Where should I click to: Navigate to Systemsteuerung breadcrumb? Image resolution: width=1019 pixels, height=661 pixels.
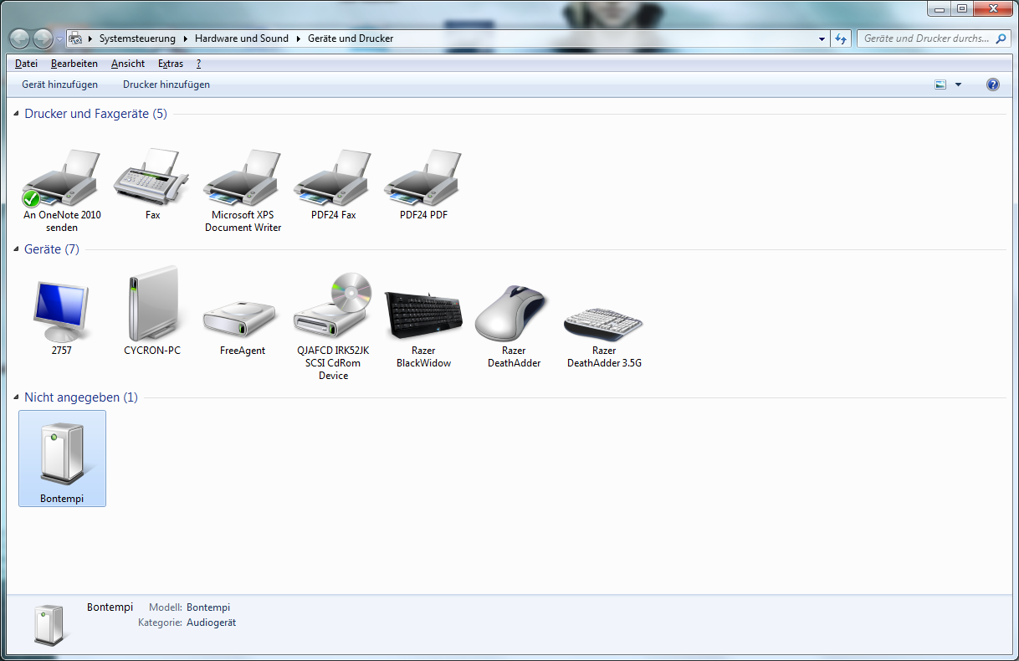[137, 38]
